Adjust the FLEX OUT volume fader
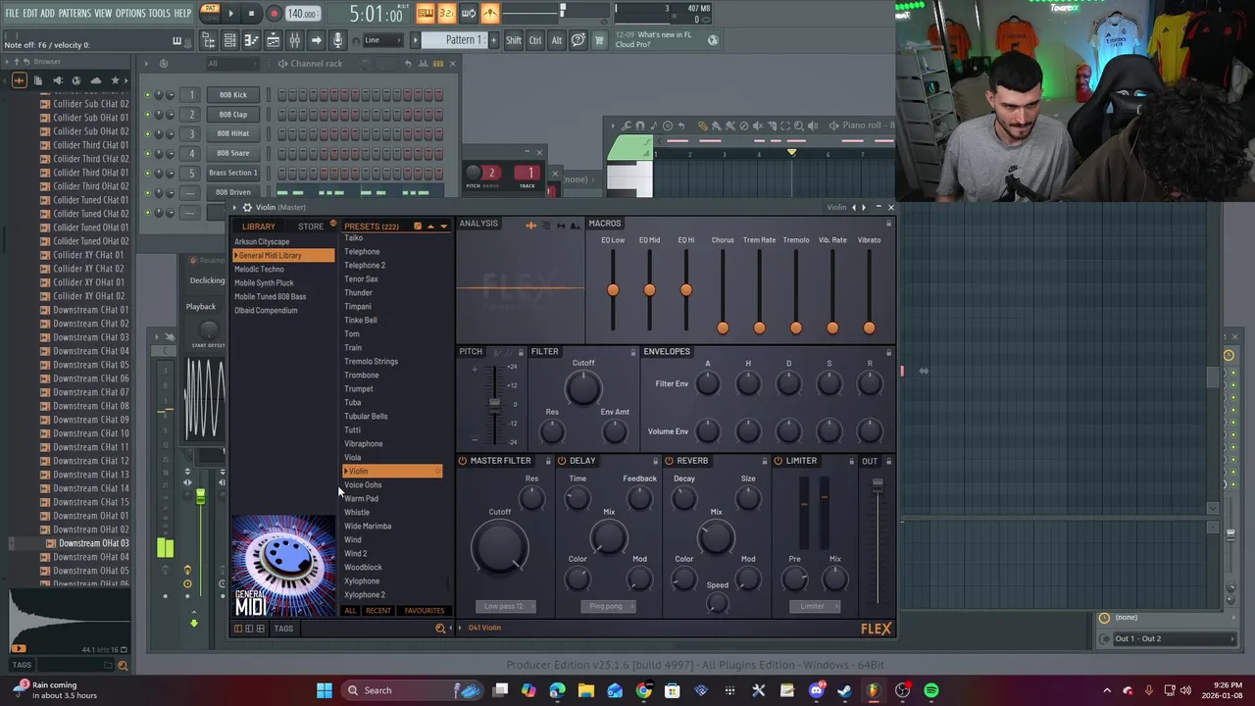The height and width of the screenshot is (706, 1255). [878, 483]
